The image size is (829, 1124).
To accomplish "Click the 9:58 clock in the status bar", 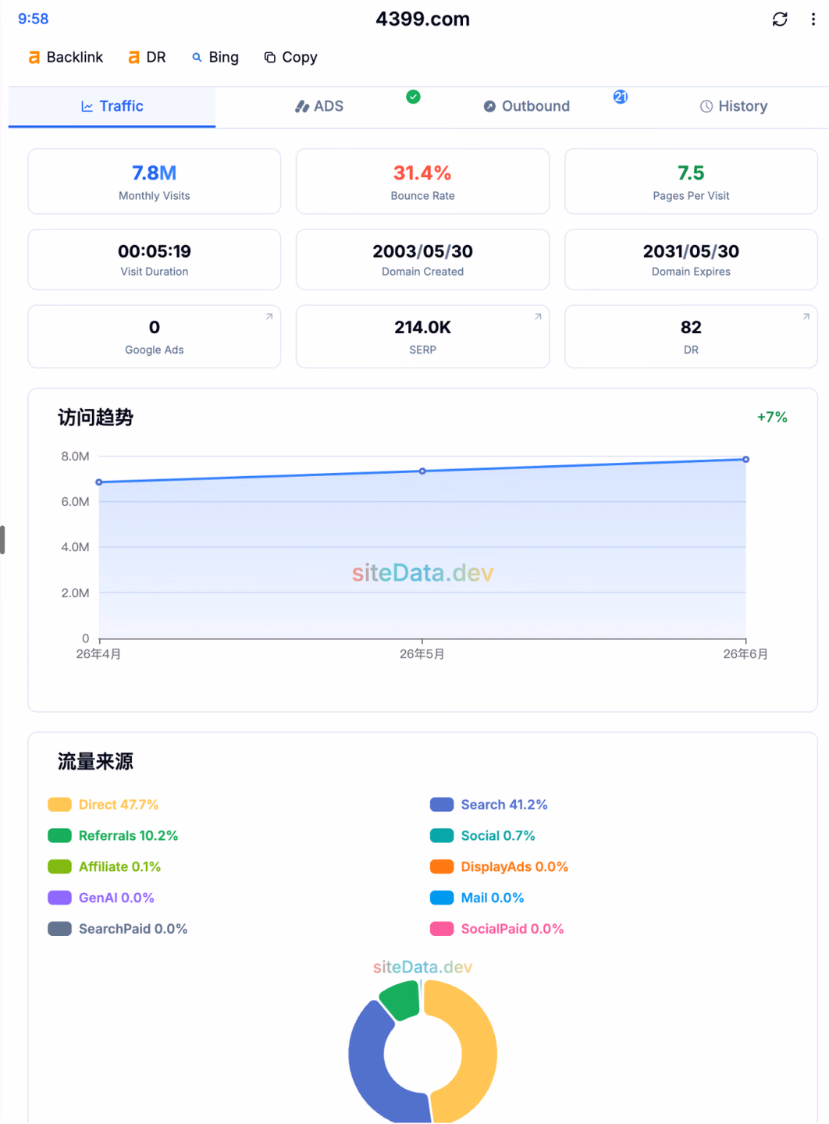I will point(33,19).
